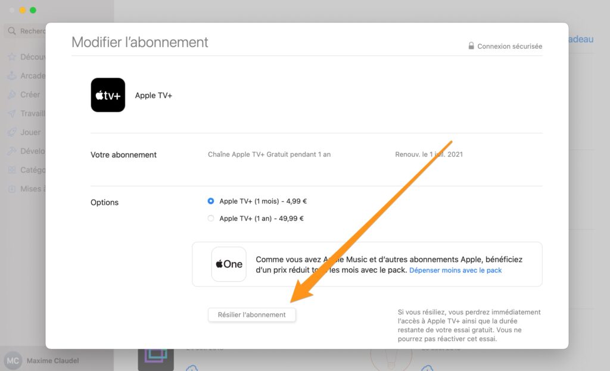610x371 pixels.
Task: Open Créer brush icon in sidebar
Action: 12,95
